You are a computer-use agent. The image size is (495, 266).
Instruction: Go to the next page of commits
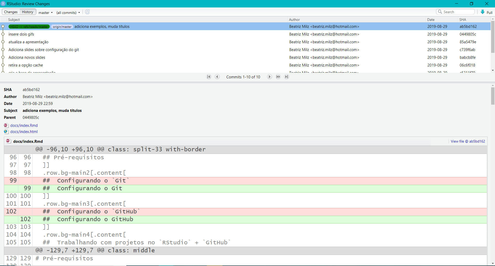269,77
